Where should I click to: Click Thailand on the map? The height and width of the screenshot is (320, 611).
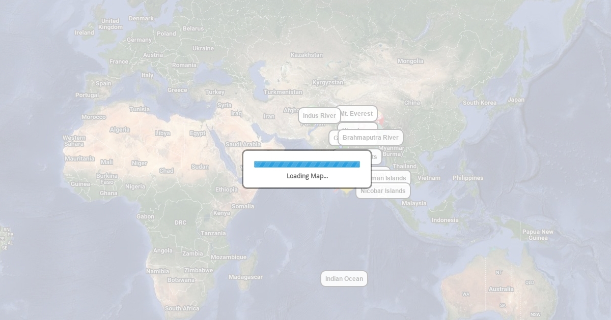pos(405,166)
